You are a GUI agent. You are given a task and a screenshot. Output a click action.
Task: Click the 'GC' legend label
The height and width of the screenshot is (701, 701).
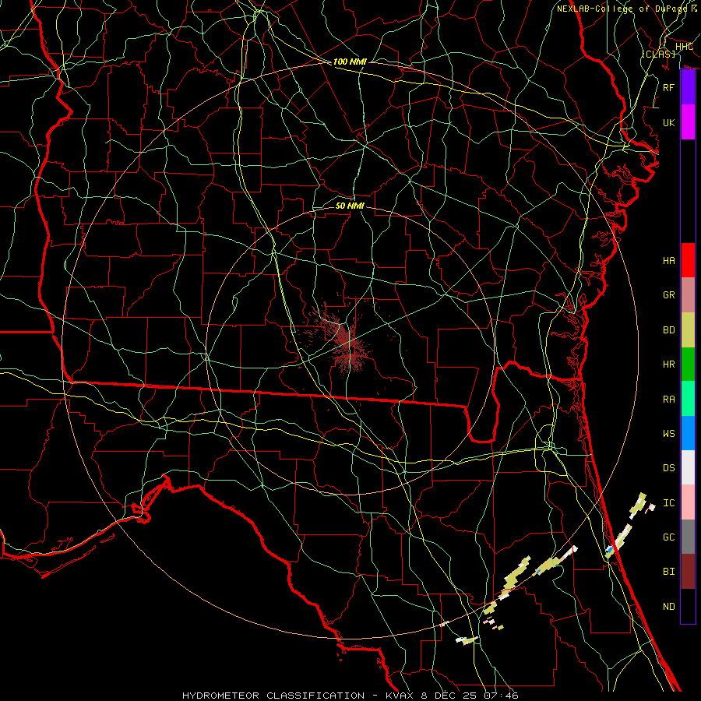tap(669, 537)
